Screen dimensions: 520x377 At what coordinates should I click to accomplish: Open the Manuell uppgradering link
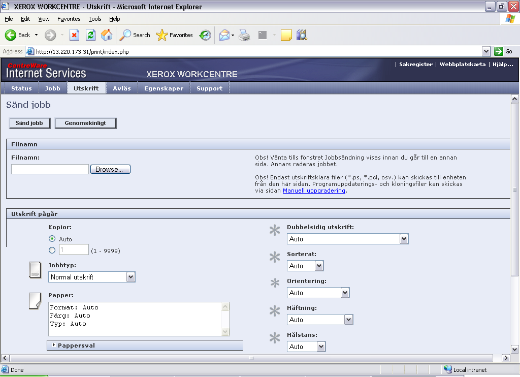[x=314, y=191]
